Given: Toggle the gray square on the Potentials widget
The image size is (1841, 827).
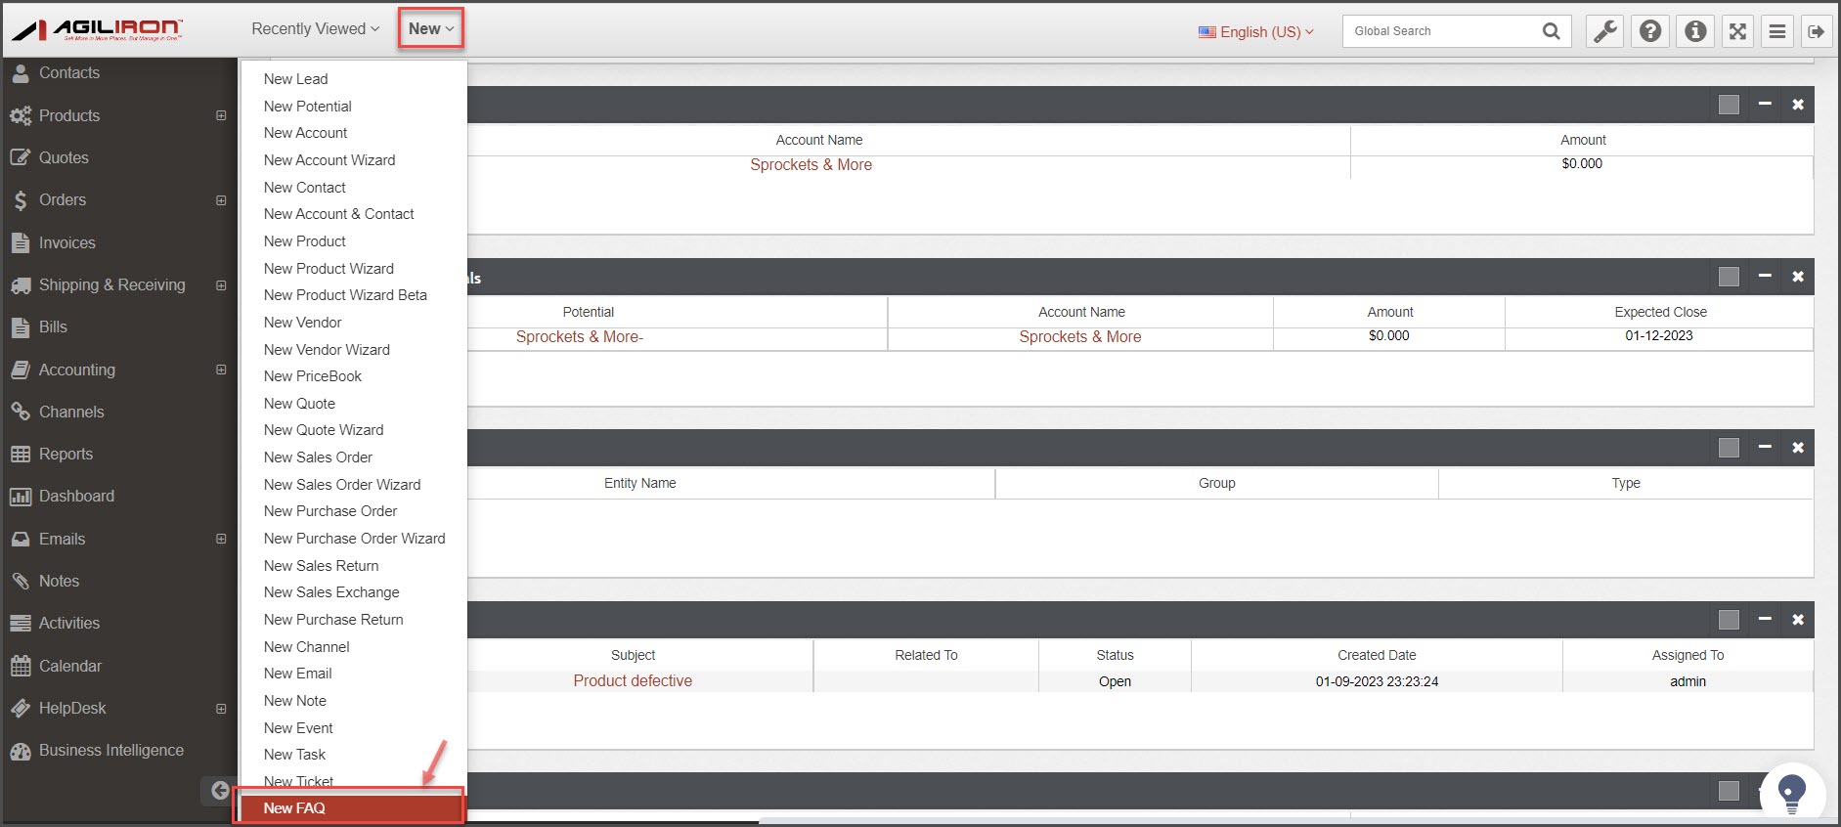Looking at the screenshot, I should pos(1729,277).
